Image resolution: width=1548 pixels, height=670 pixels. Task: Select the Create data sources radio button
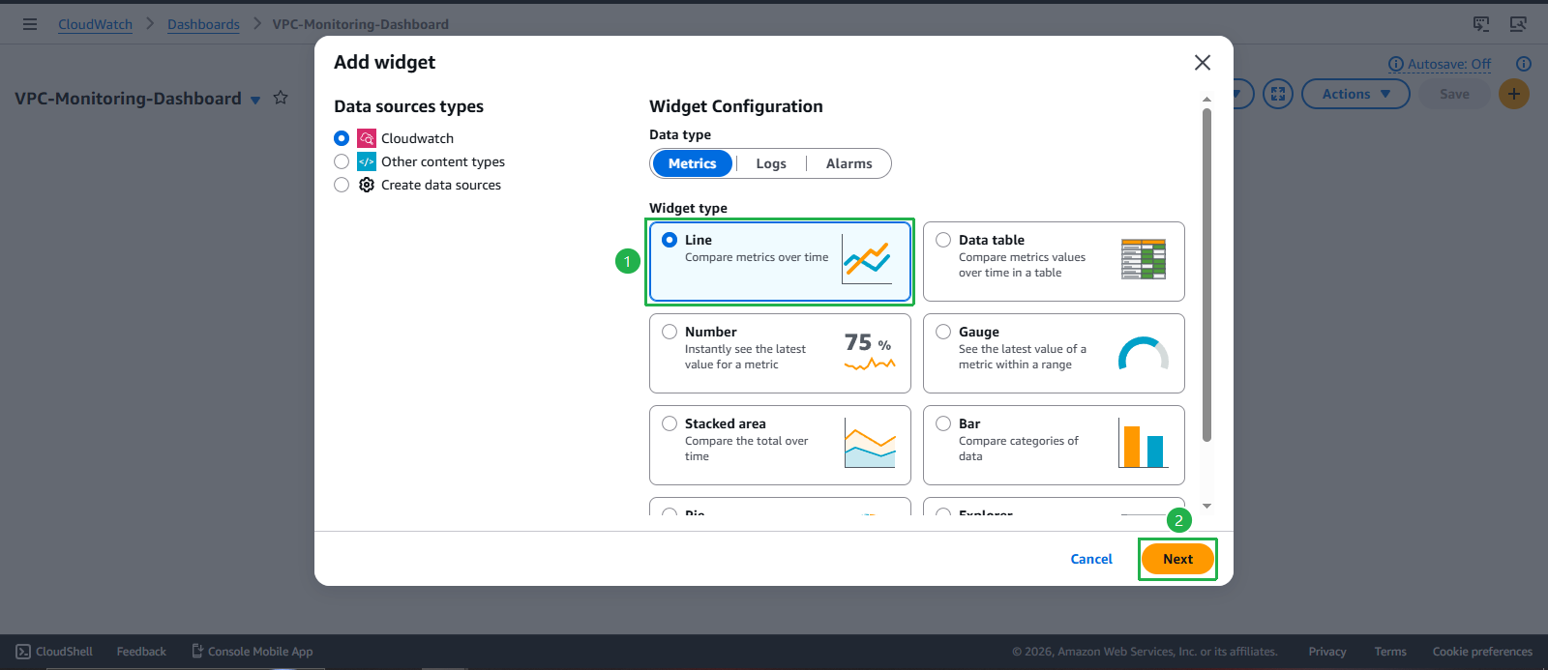point(342,185)
